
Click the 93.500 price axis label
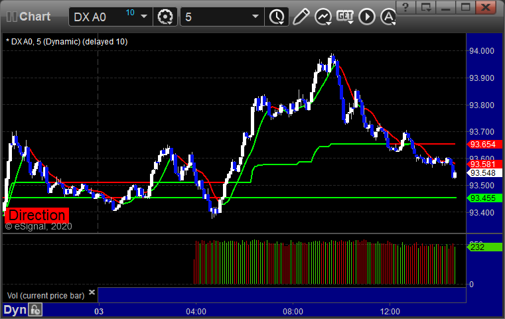[x=482, y=186]
